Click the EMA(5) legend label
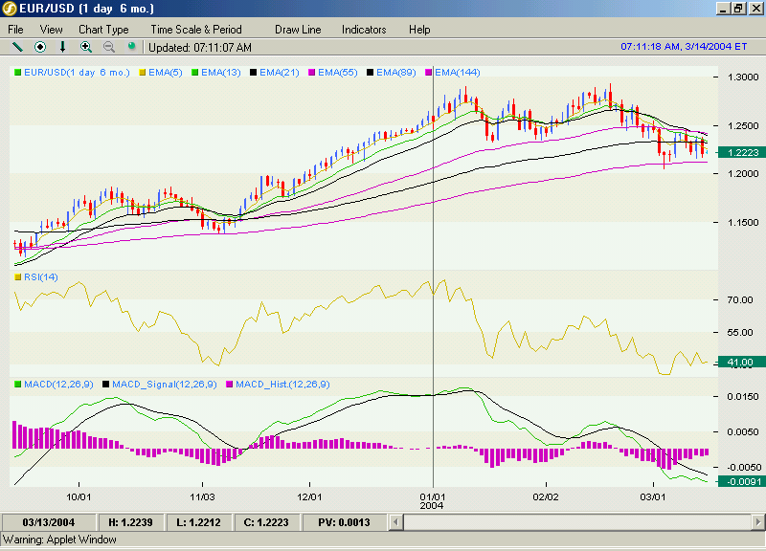This screenshot has height=551, width=766. 165,73
